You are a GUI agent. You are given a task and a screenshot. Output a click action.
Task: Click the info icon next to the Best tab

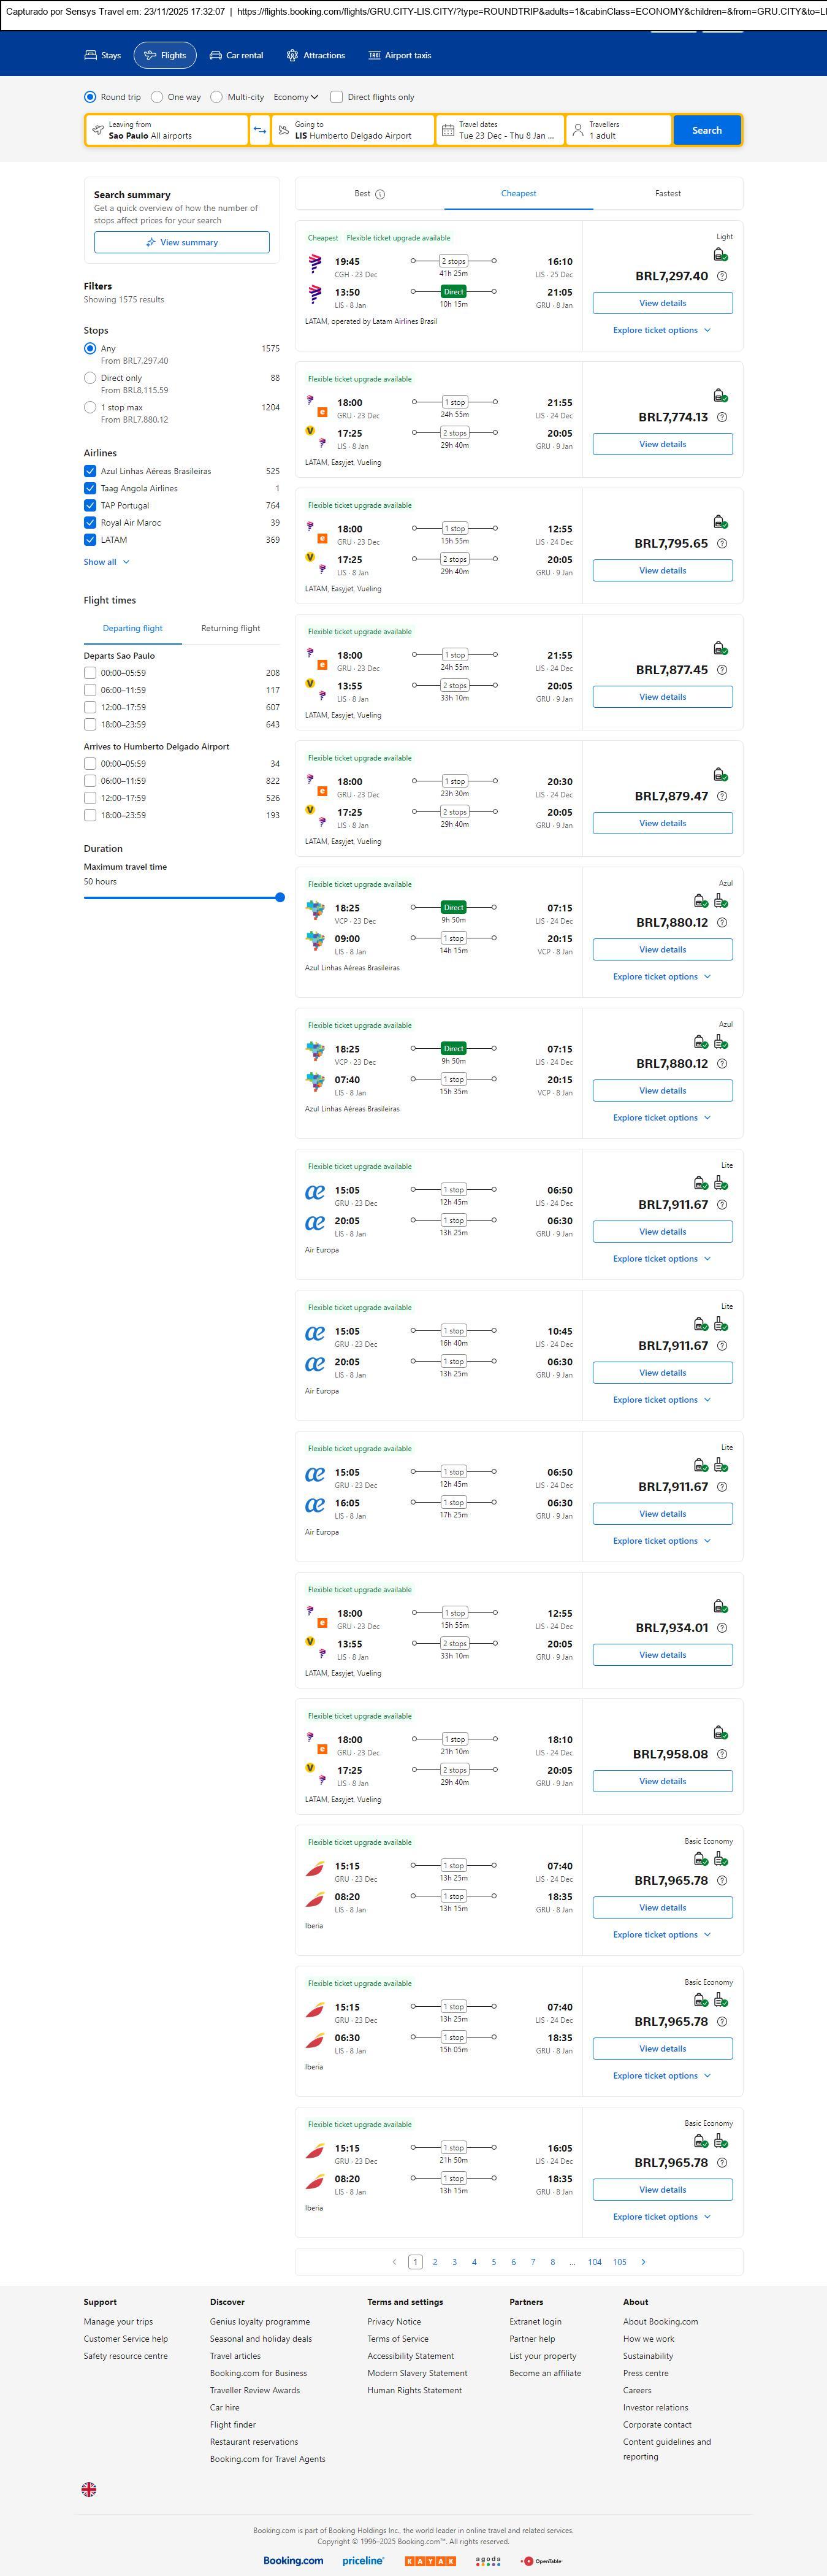pos(380,194)
